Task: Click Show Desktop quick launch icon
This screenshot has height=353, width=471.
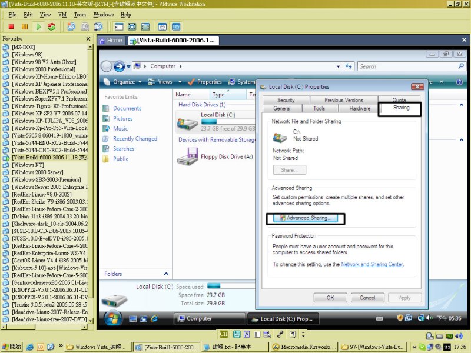Action: click(133, 319)
